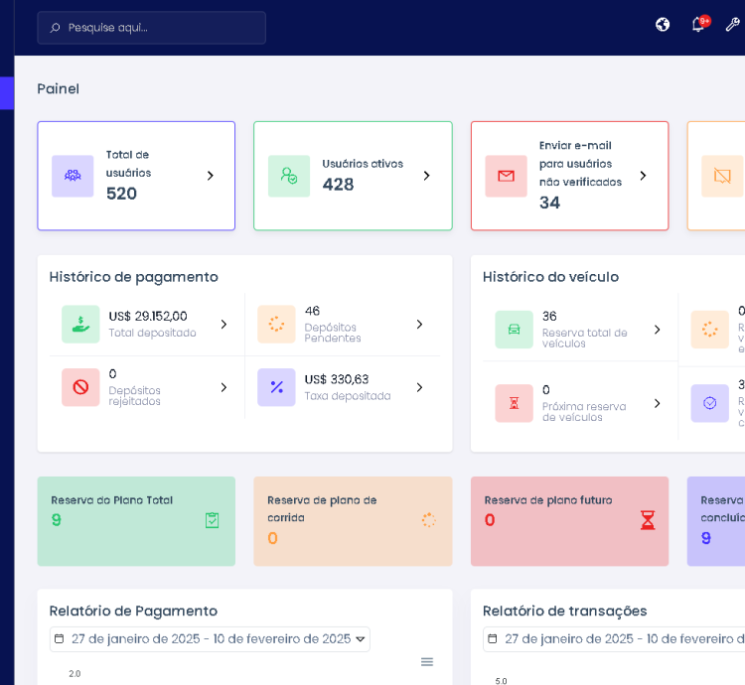
Task: Click the Total de usuários users icon
Action: (x=73, y=176)
